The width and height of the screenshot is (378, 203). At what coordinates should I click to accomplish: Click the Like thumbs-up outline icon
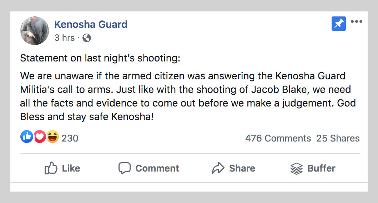51,168
